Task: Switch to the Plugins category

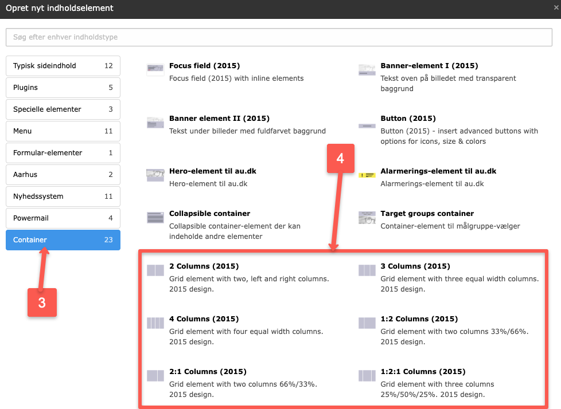Action: [x=63, y=88]
